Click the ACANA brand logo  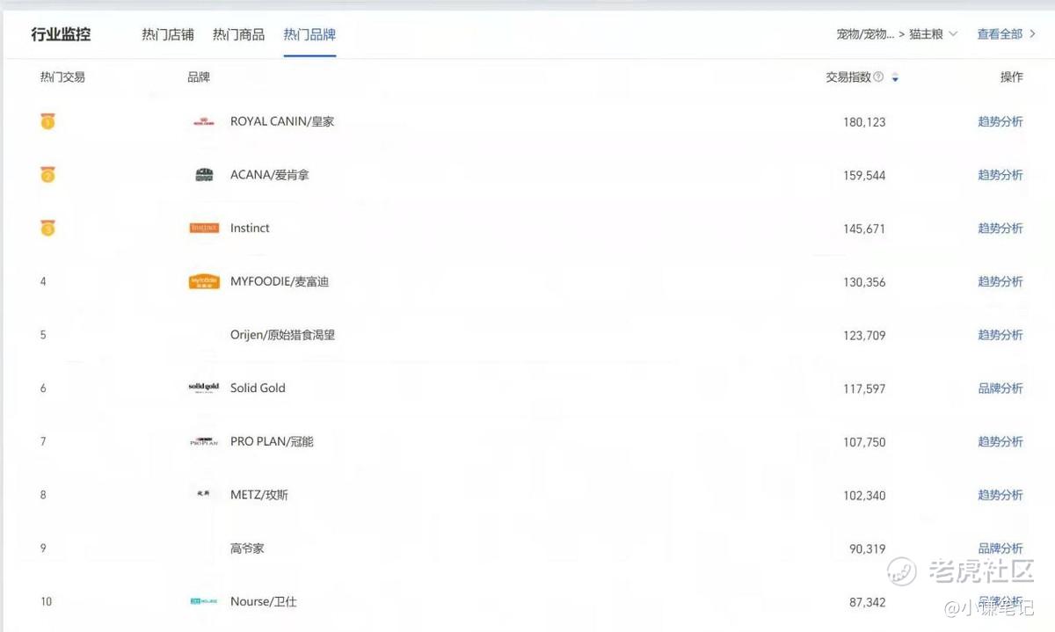pyautogui.click(x=204, y=175)
